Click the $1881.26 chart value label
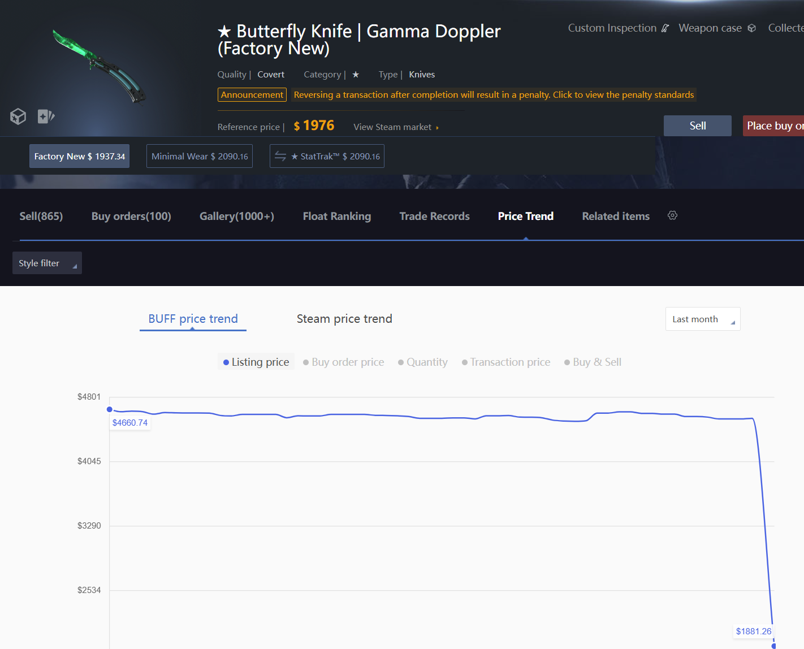Image resolution: width=804 pixels, height=649 pixels. [x=754, y=631]
